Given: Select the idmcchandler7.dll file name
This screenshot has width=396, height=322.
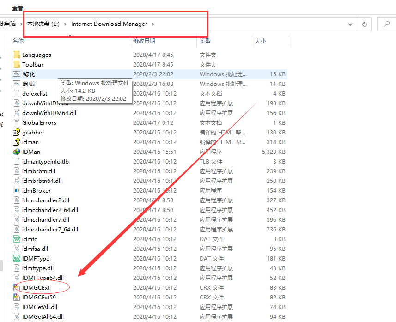Looking at the screenshot, I should point(46,220).
